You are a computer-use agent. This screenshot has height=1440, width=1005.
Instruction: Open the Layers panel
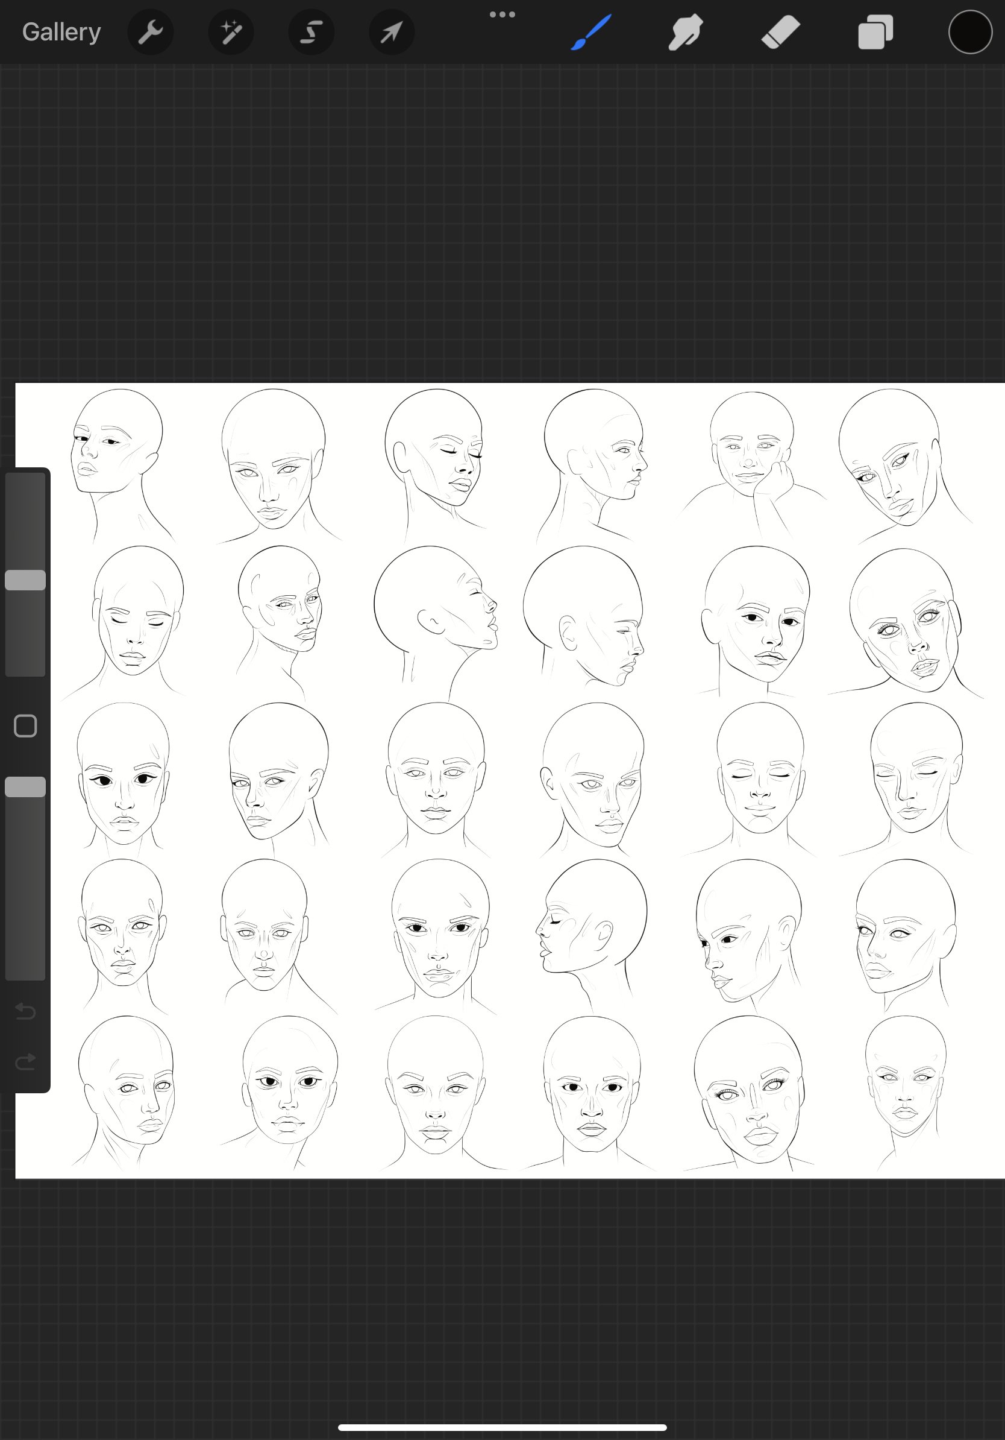(875, 31)
